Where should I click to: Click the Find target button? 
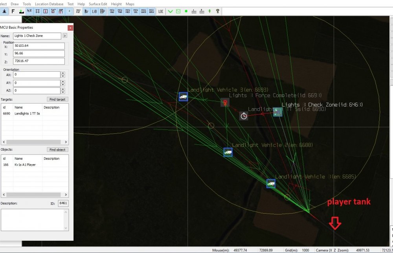pos(57,100)
